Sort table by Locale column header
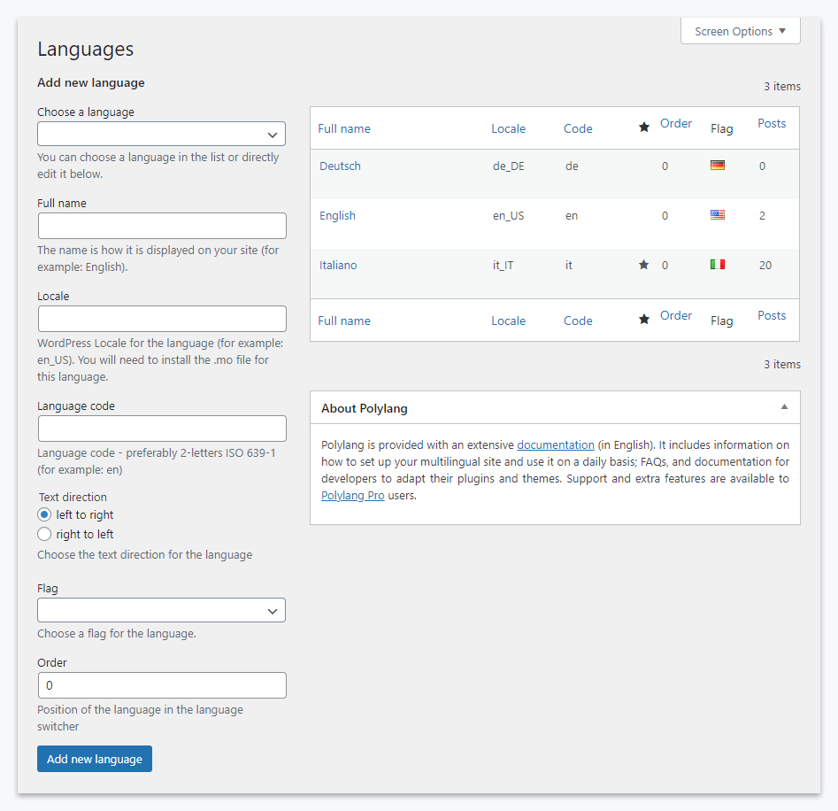The height and width of the screenshot is (811, 838). click(x=508, y=128)
